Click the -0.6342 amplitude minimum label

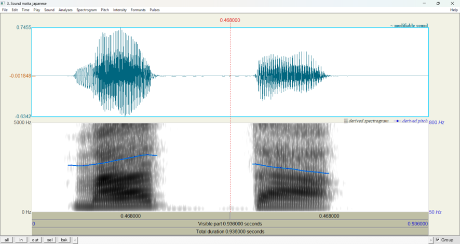coord(23,117)
